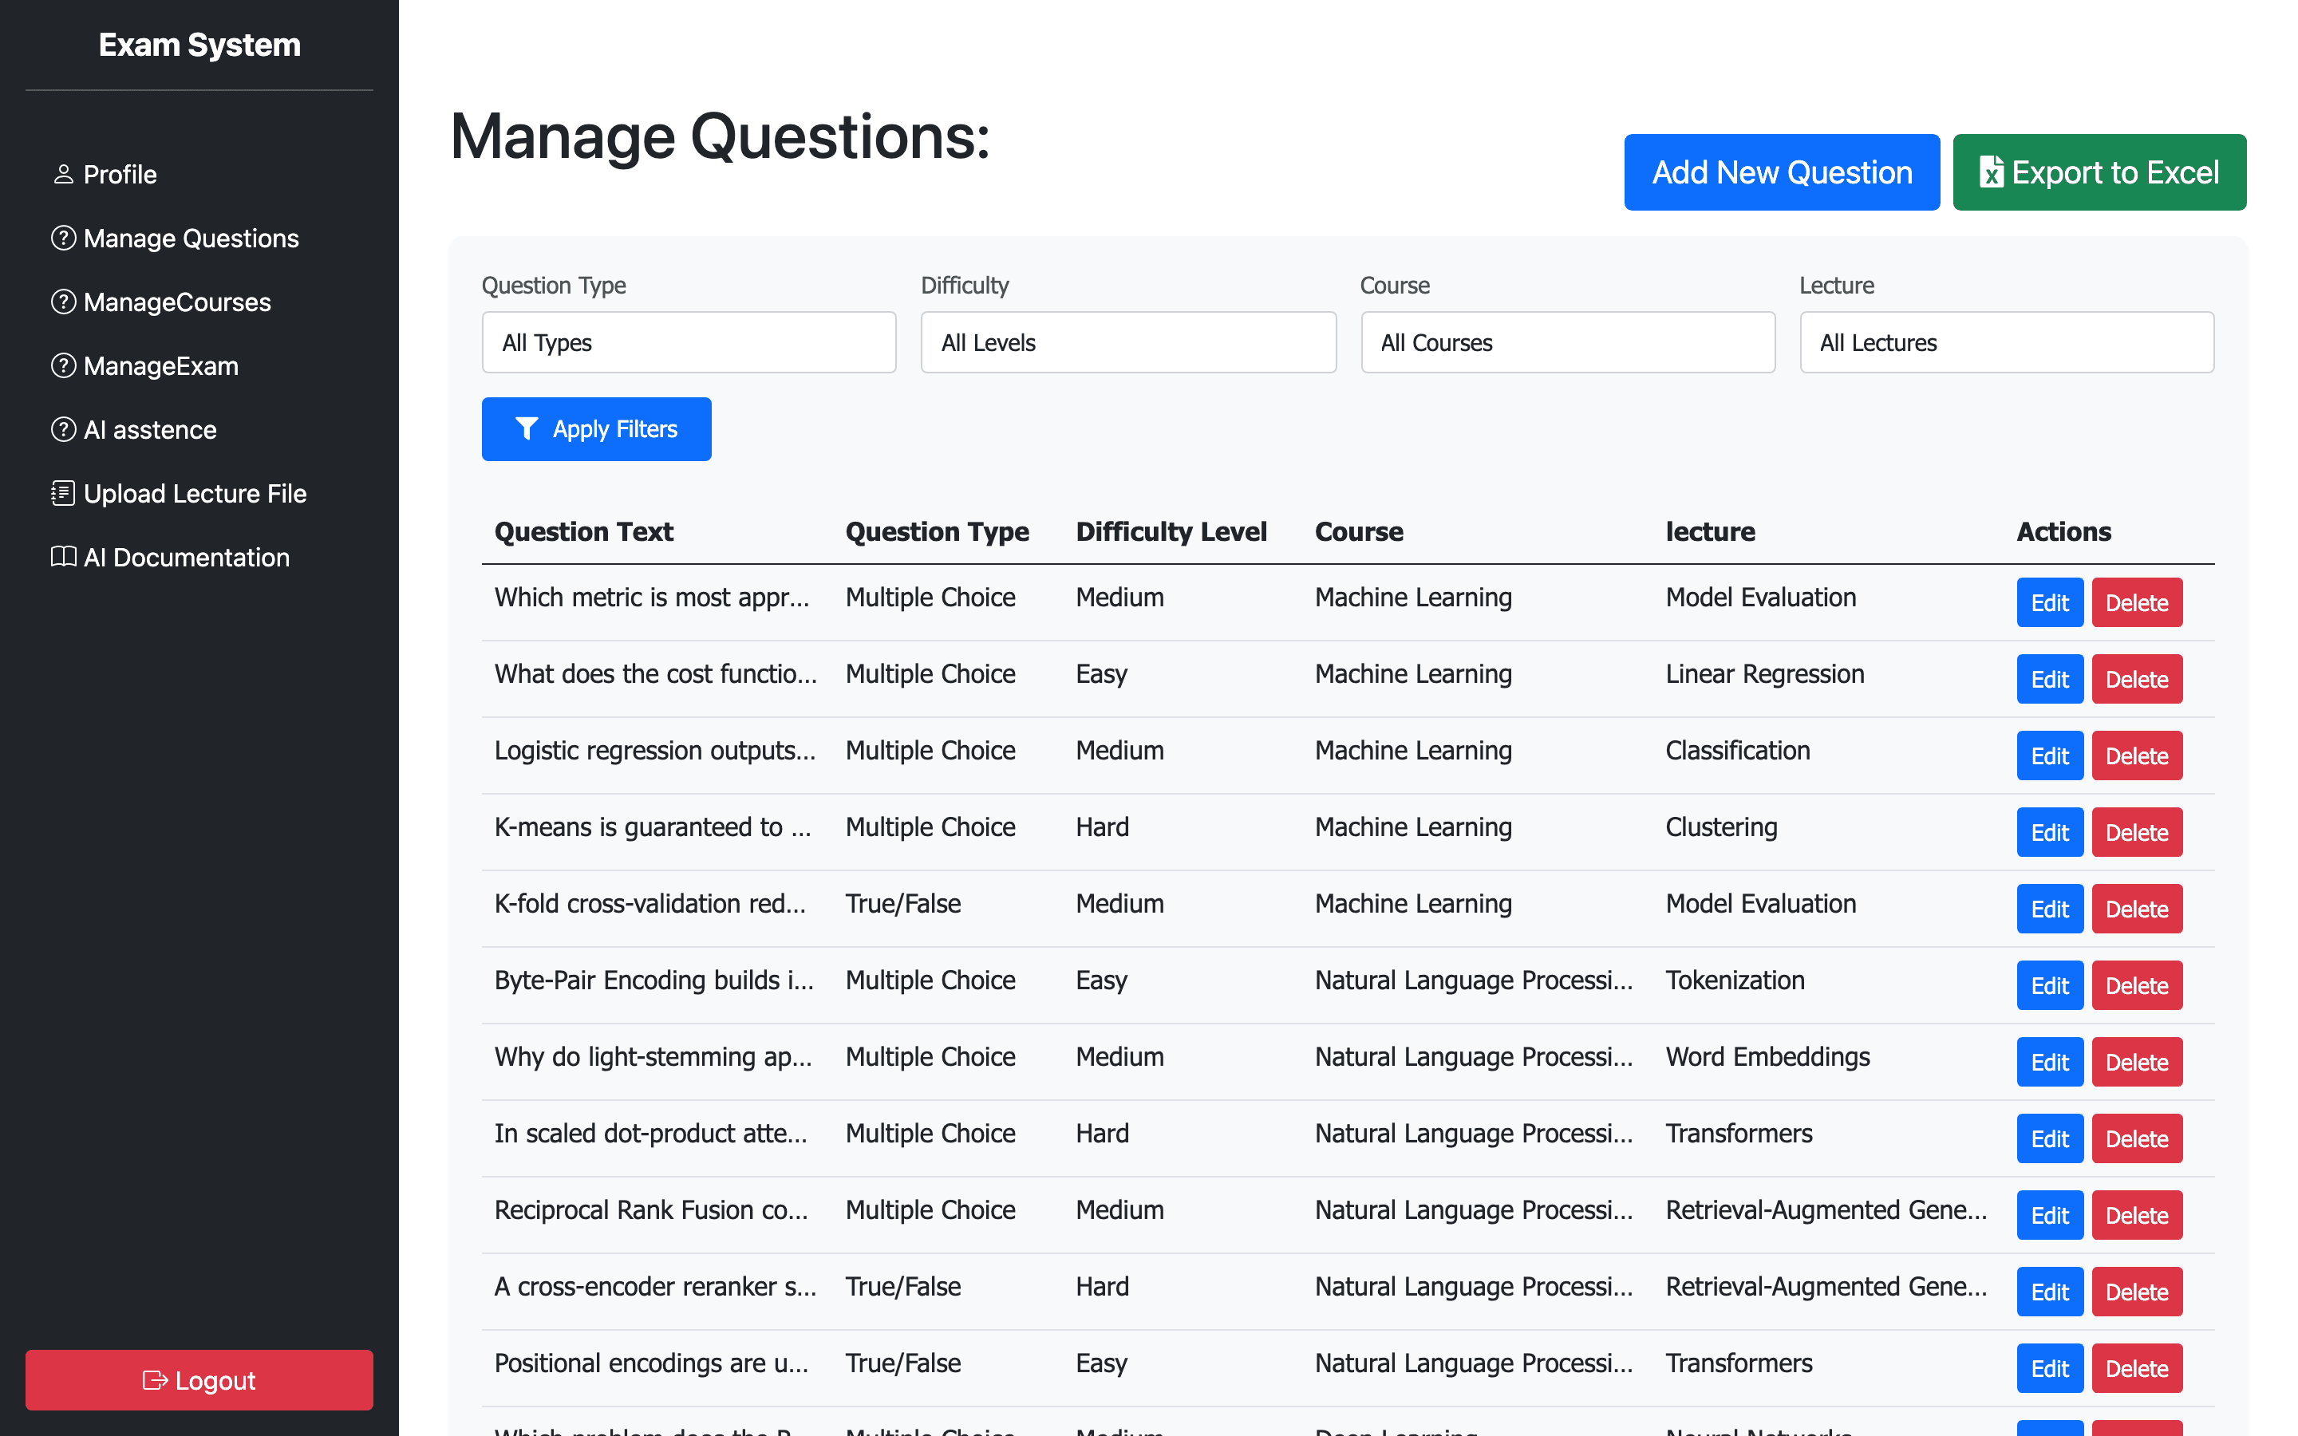
Task: Export questions to Excel
Action: tap(2099, 172)
